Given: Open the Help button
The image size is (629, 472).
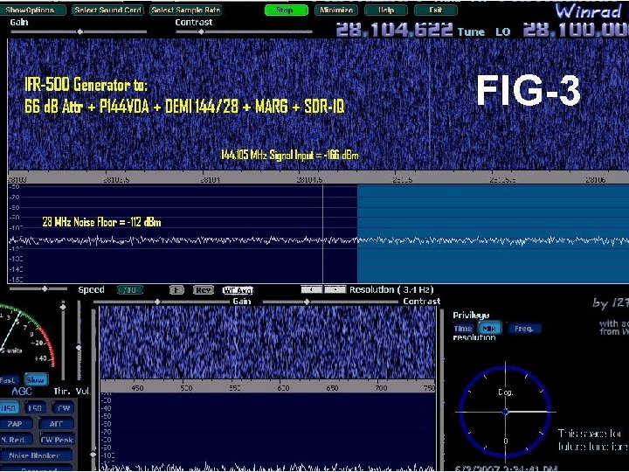Looking at the screenshot, I should [386, 10].
